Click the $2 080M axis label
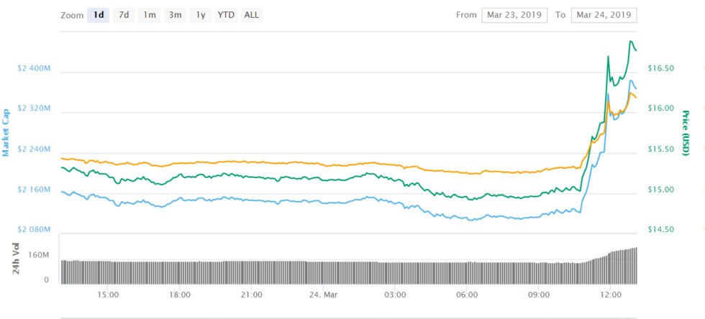The width and height of the screenshot is (705, 319). pos(34,230)
